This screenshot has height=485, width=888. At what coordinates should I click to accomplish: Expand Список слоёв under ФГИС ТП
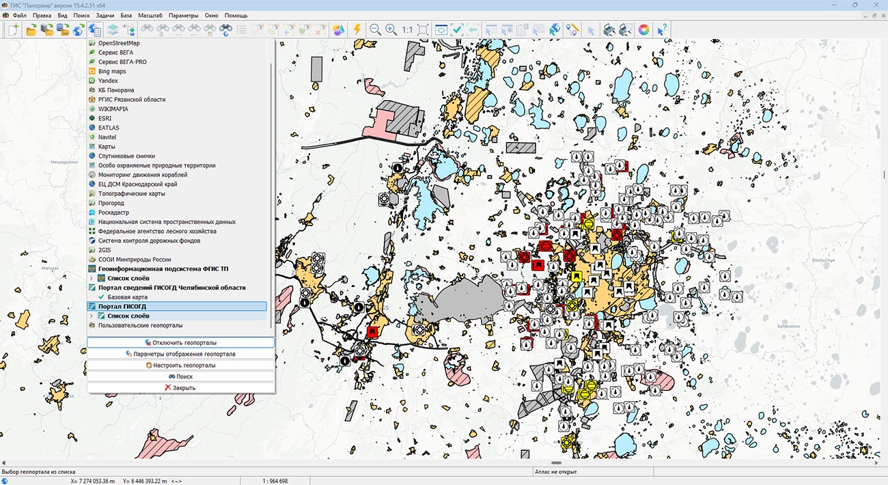92,279
